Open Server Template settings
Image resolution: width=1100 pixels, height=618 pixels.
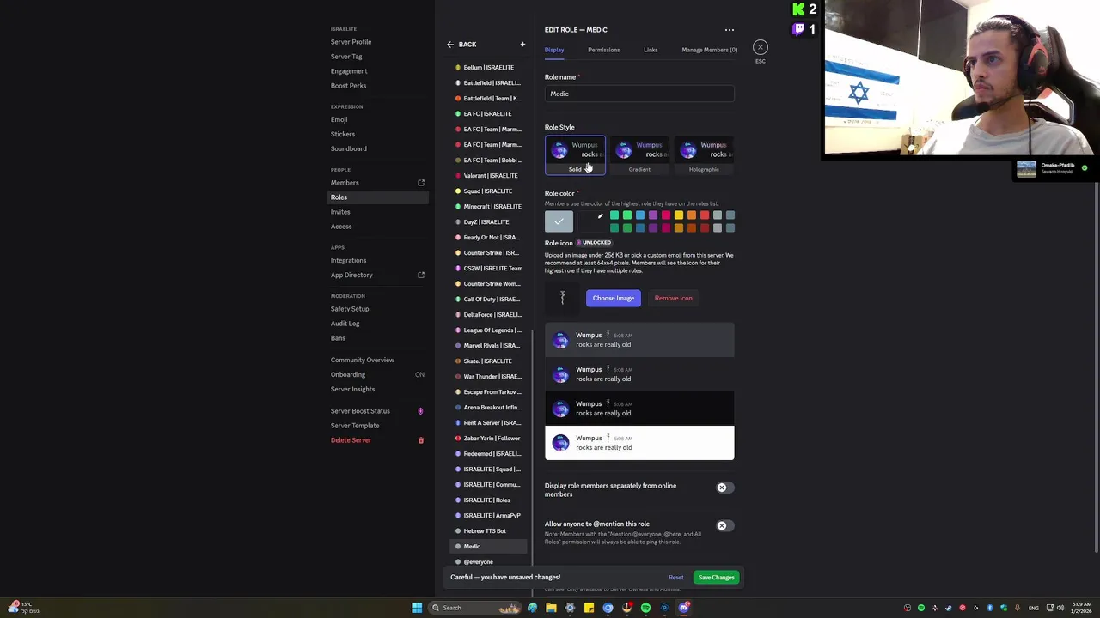pyautogui.click(x=354, y=426)
